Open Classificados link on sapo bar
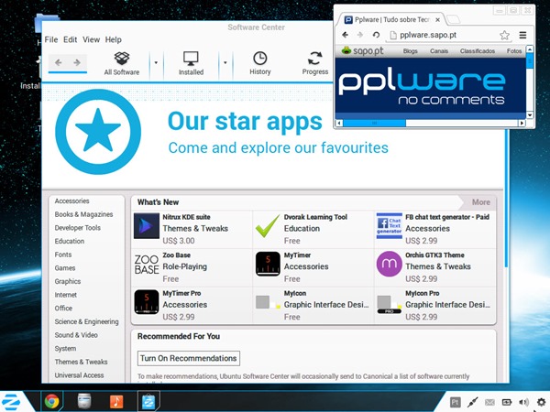 (478, 51)
